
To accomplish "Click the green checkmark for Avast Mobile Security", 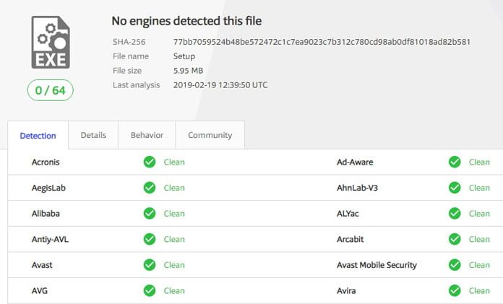I will pos(455,265).
